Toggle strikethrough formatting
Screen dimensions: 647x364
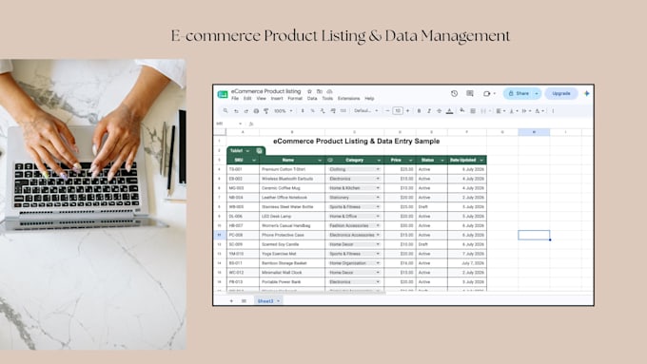pos(439,111)
